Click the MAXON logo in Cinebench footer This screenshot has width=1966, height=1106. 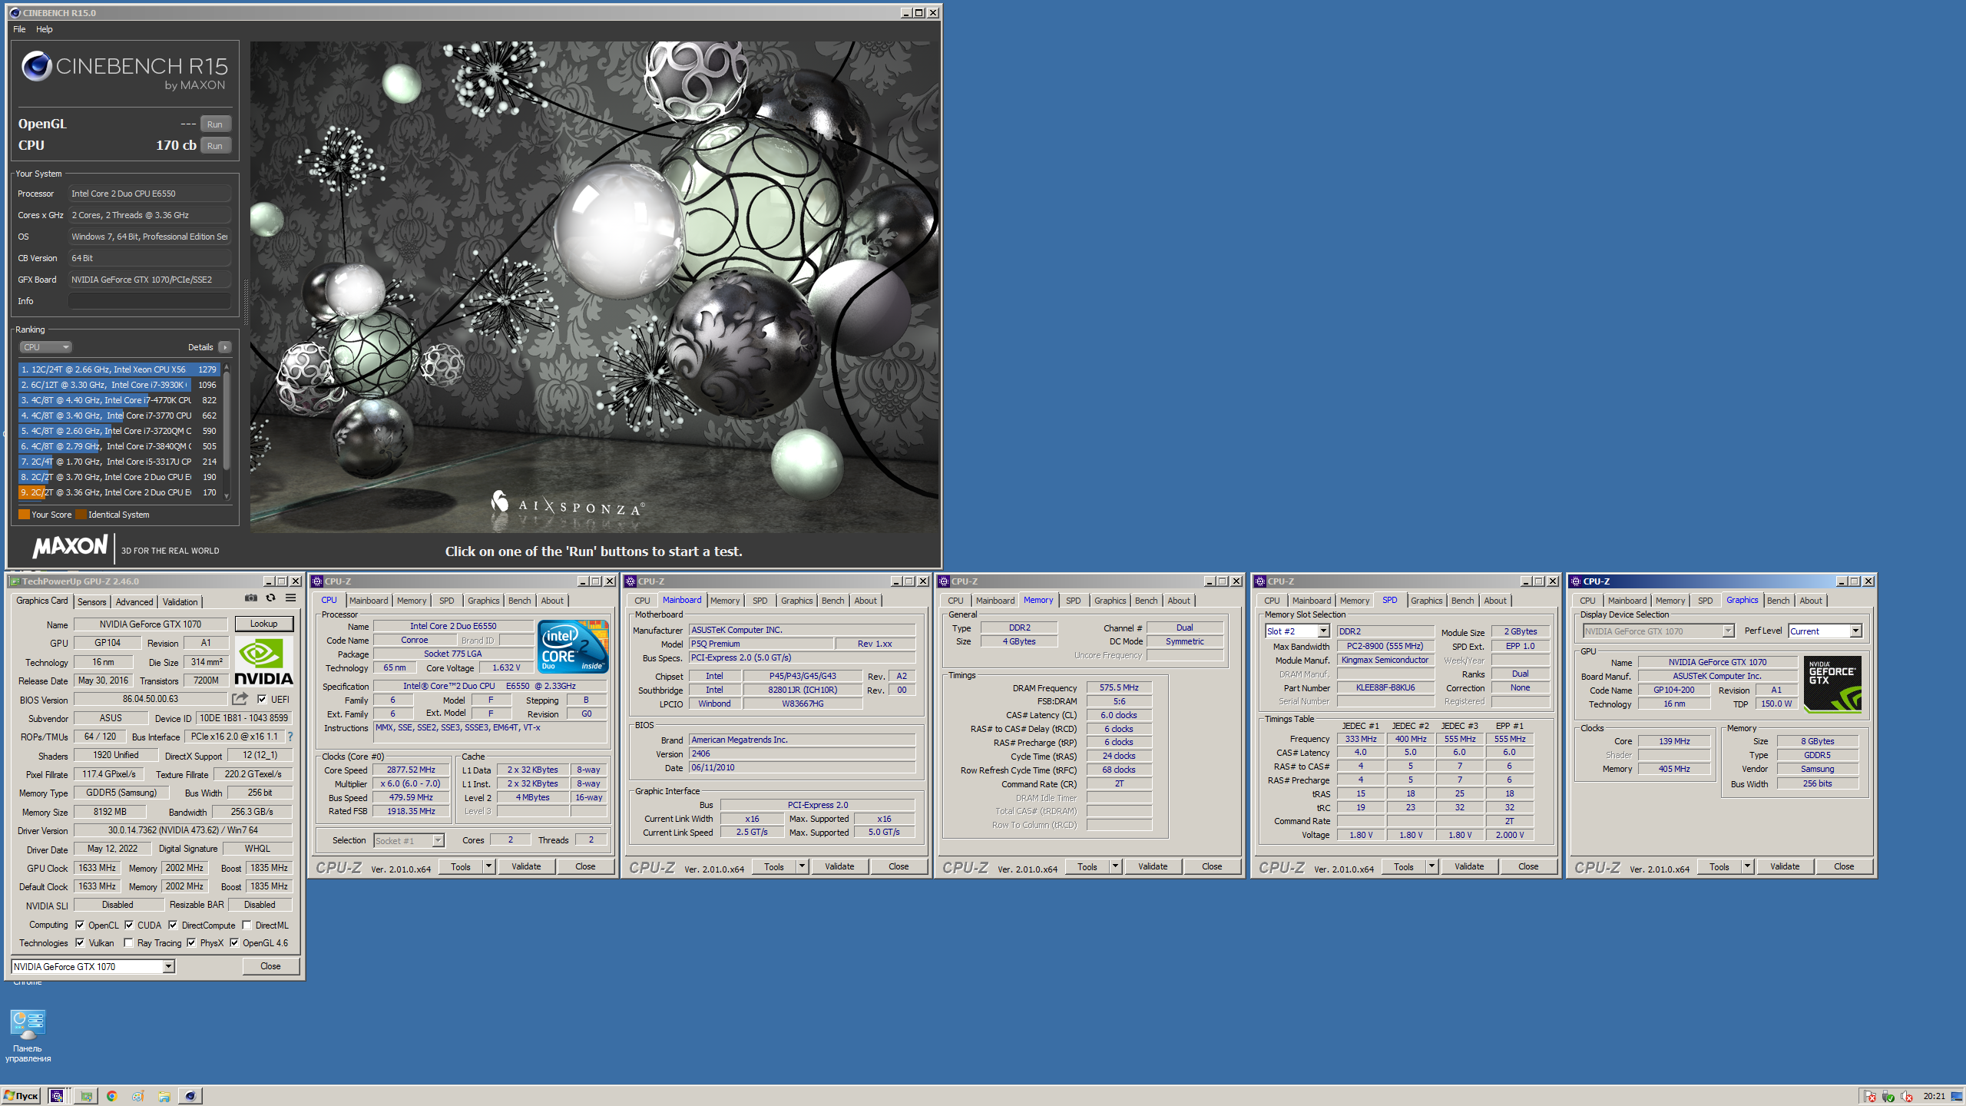70,547
